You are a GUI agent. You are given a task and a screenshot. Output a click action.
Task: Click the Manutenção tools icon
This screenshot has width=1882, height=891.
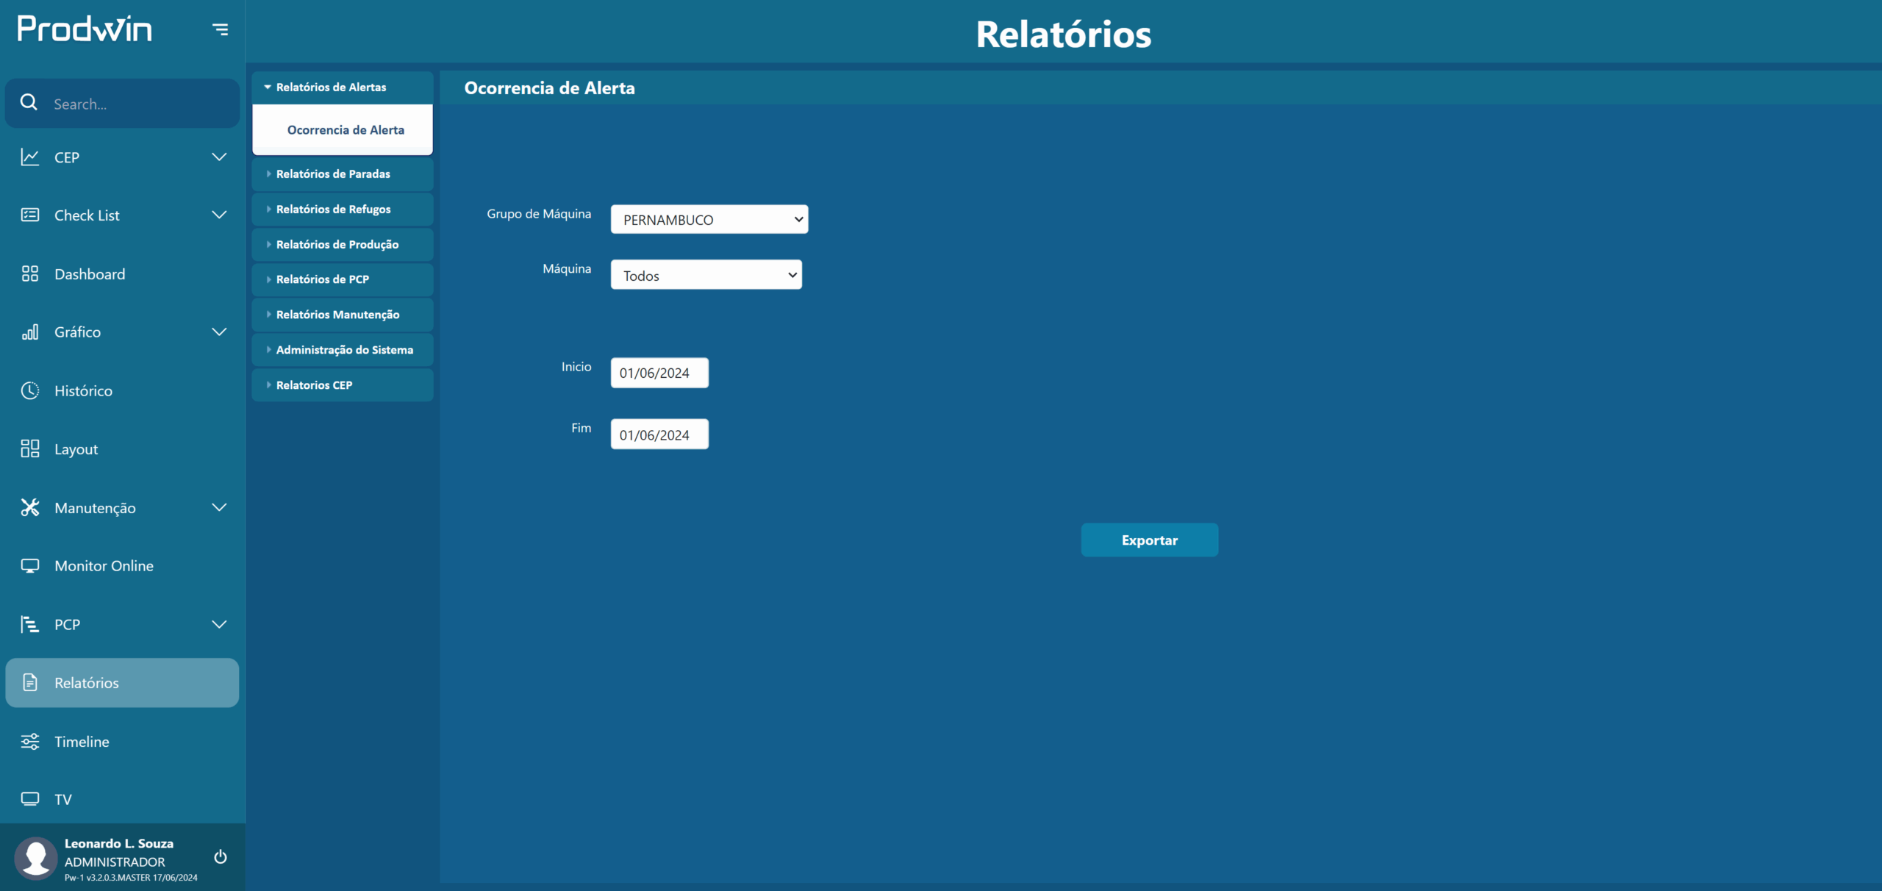click(x=29, y=507)
